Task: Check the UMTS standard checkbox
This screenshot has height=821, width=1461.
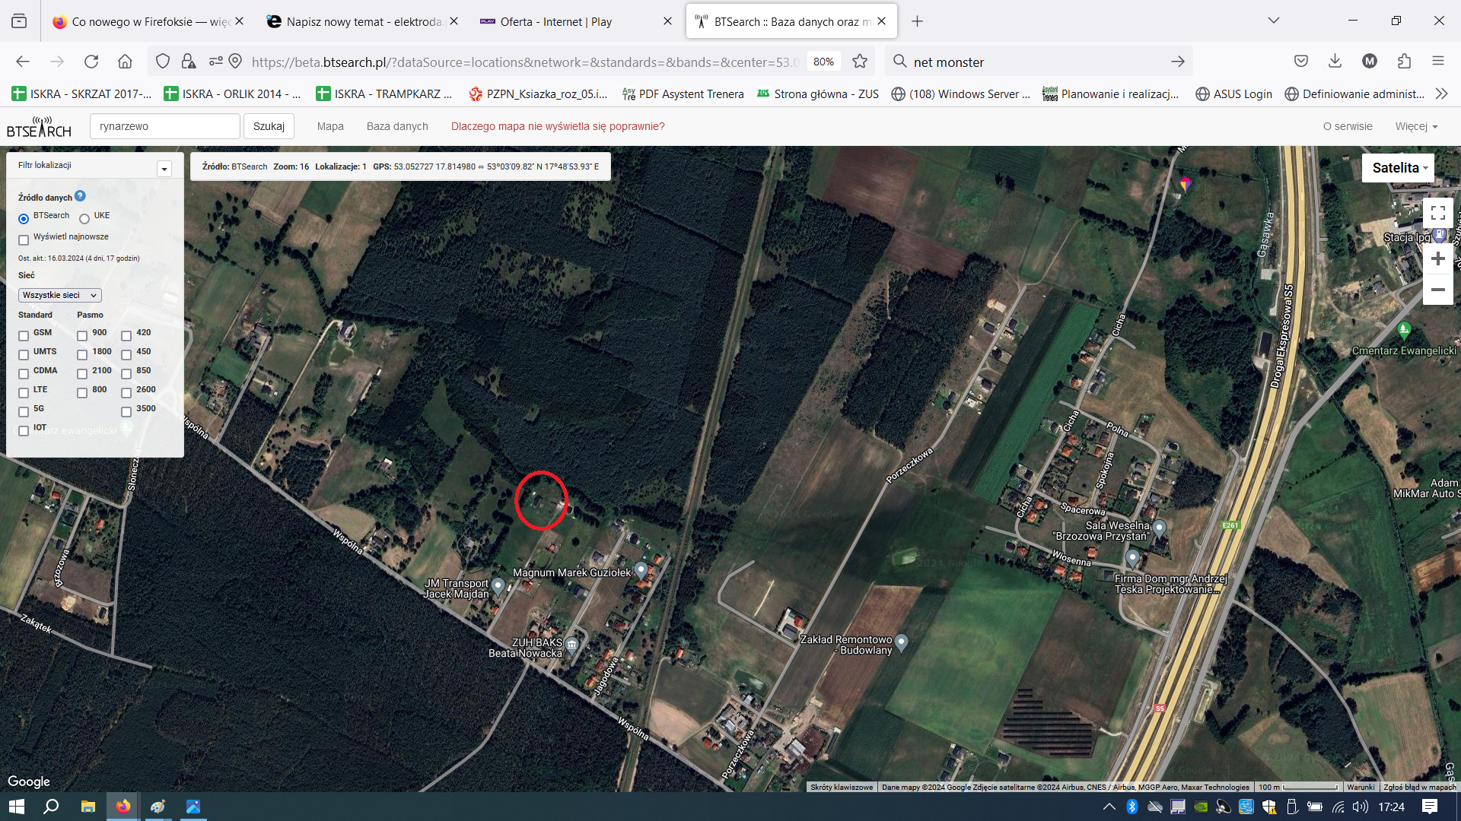Action: pos(24,355)
